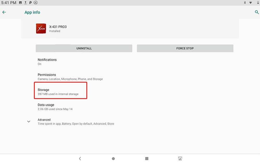Tap the '2.06 GB used since May 14' text
Viewport: 260px width, 162px height.
tap(55, 109)
